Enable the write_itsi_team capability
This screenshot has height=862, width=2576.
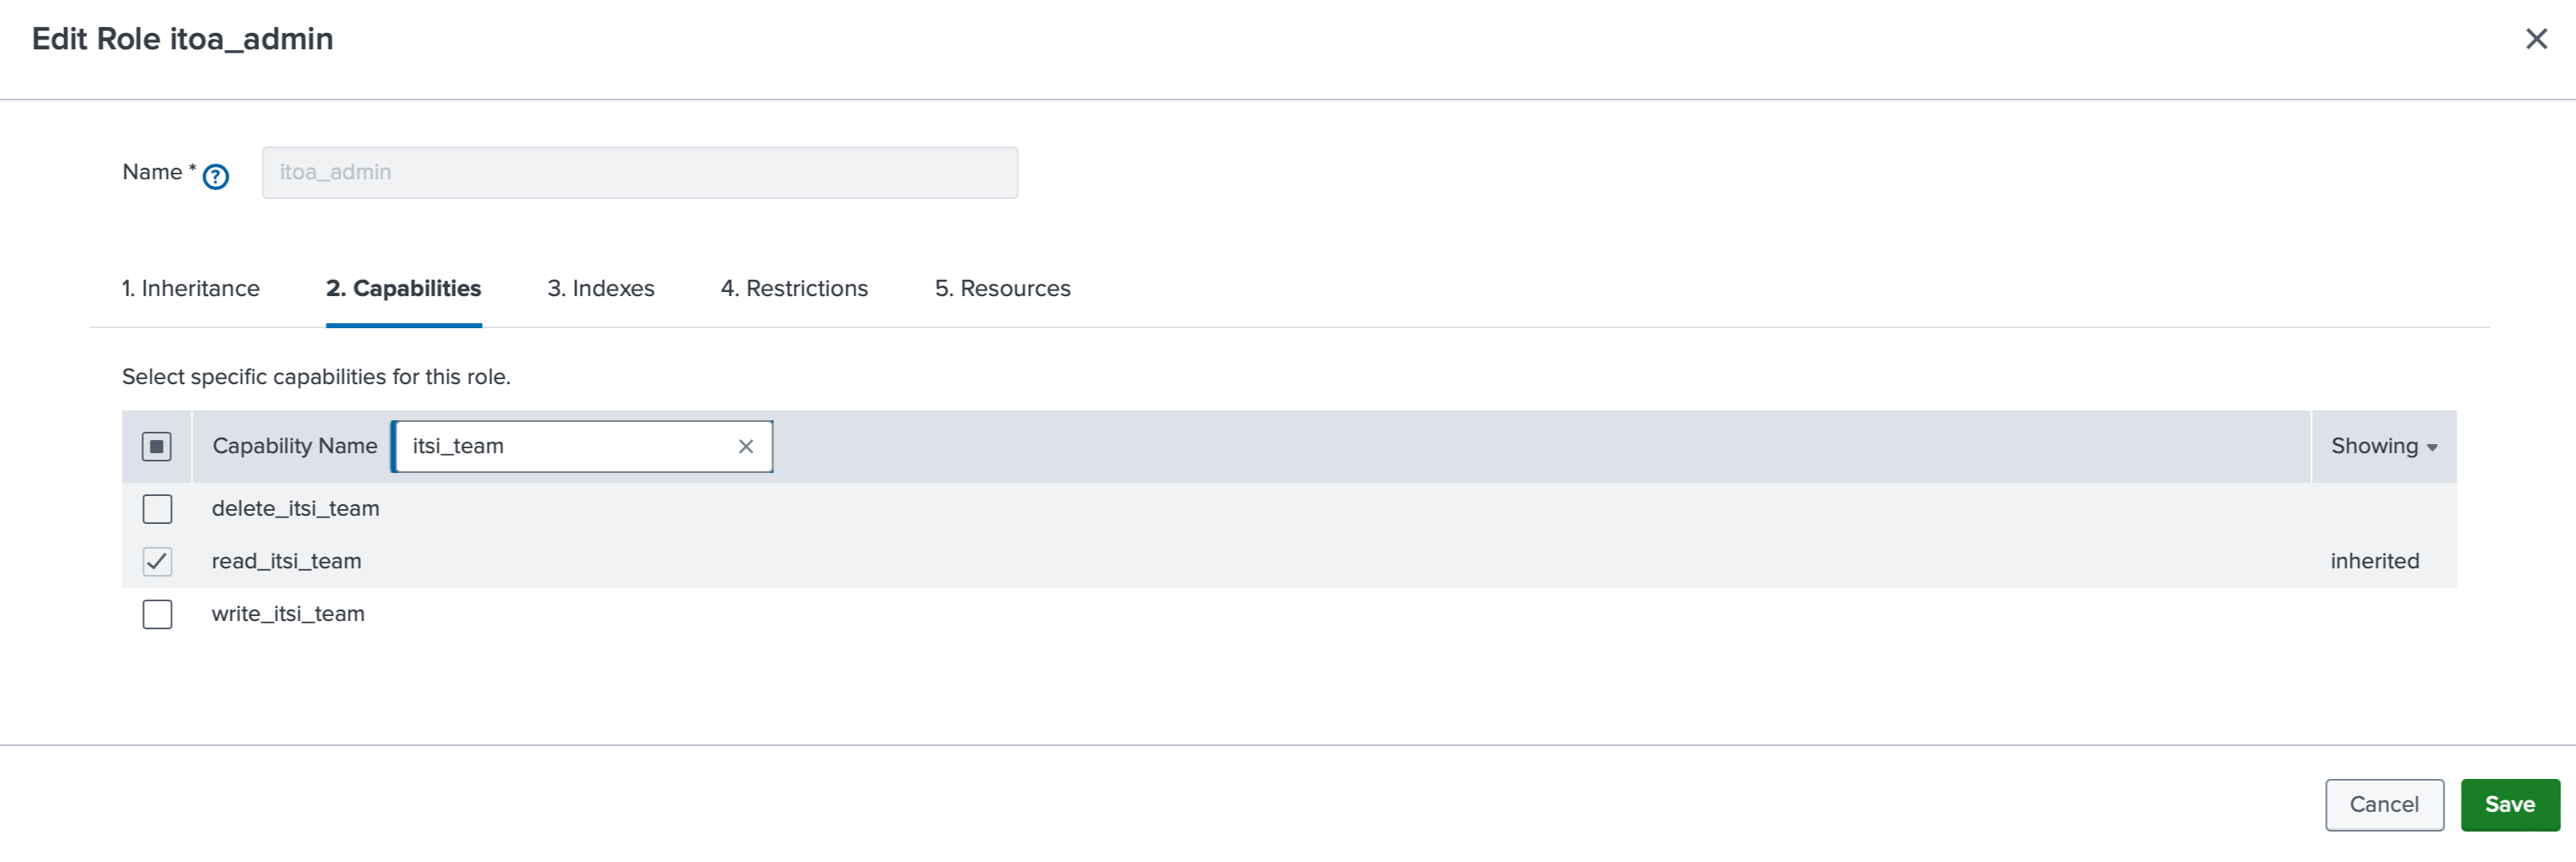click(x=157, y=614)
